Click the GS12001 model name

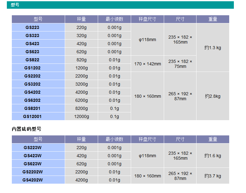32,116
